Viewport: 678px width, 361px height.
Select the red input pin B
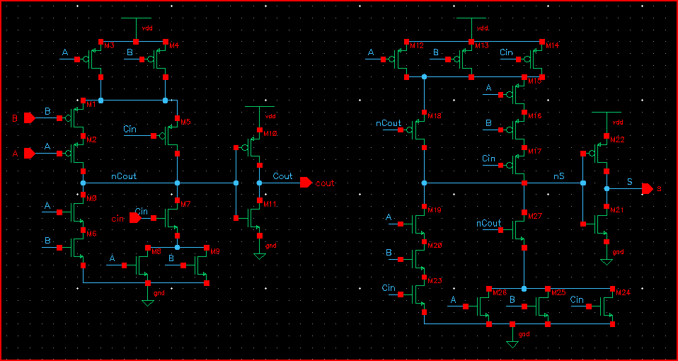29,118
